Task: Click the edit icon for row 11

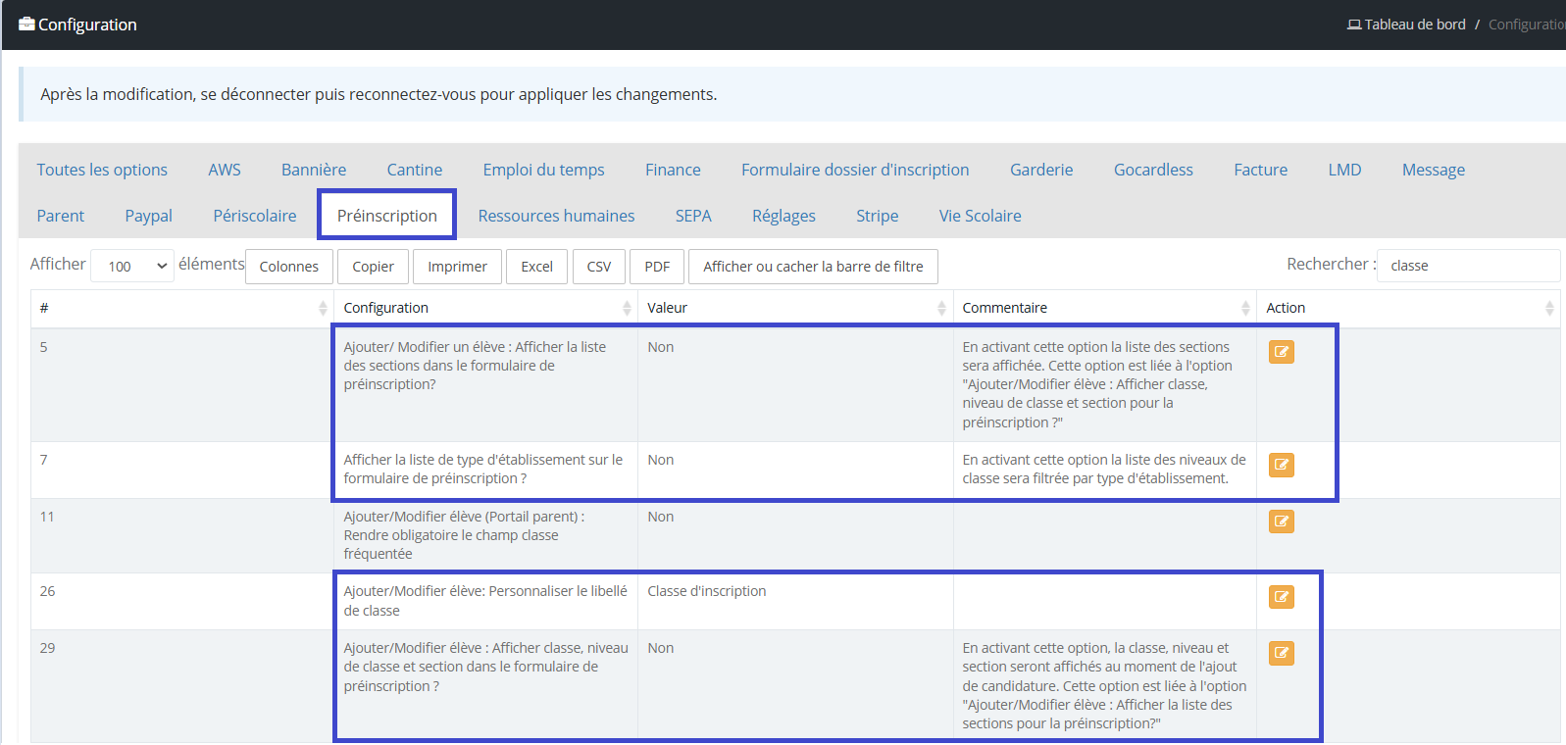Action: 1281,521
